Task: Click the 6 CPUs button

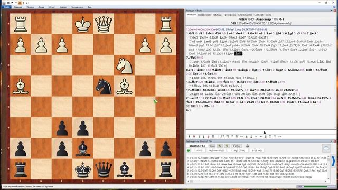Action: point(237,146)
